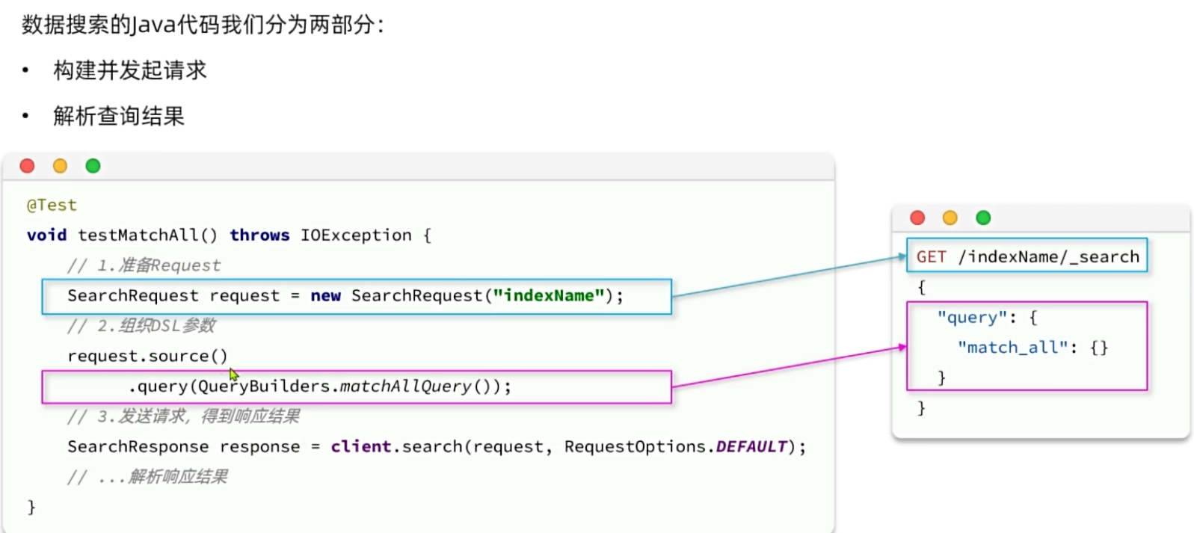Click the 解析查询结果 bullet item

118,116
